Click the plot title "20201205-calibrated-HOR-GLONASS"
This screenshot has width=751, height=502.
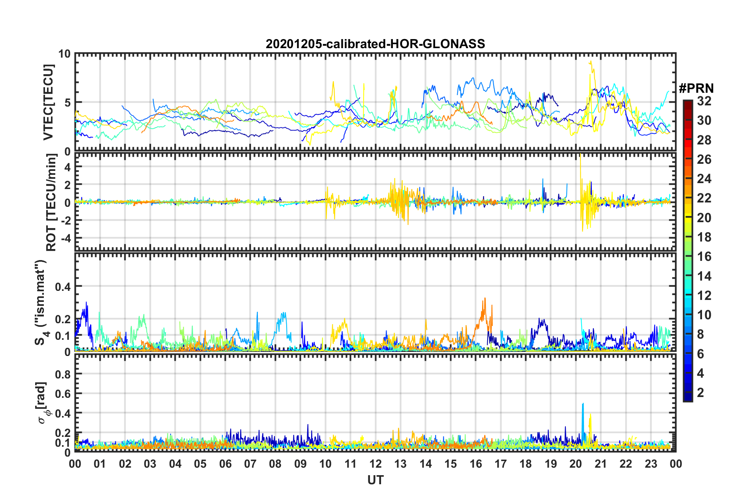point(375,43)
